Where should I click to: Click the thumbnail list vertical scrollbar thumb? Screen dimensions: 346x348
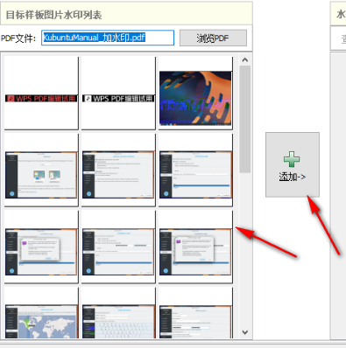coord(245,119)
